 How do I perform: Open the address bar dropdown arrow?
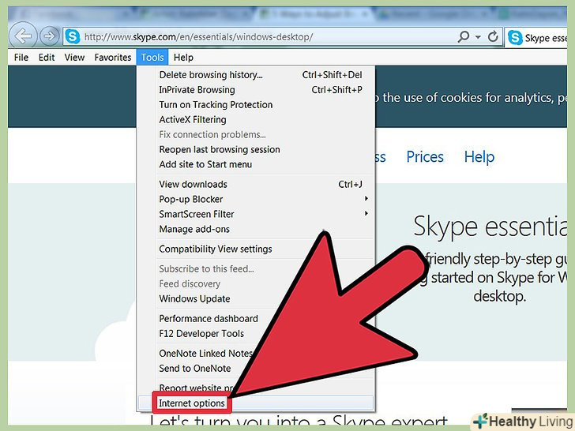tap(478, 37)
